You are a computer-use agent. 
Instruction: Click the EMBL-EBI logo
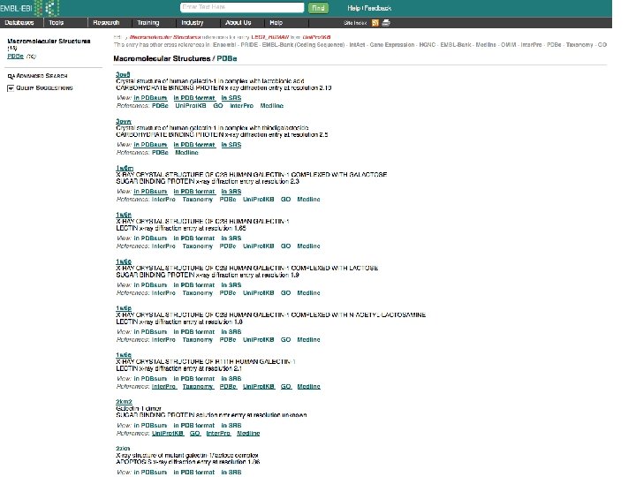pos(30,8)
